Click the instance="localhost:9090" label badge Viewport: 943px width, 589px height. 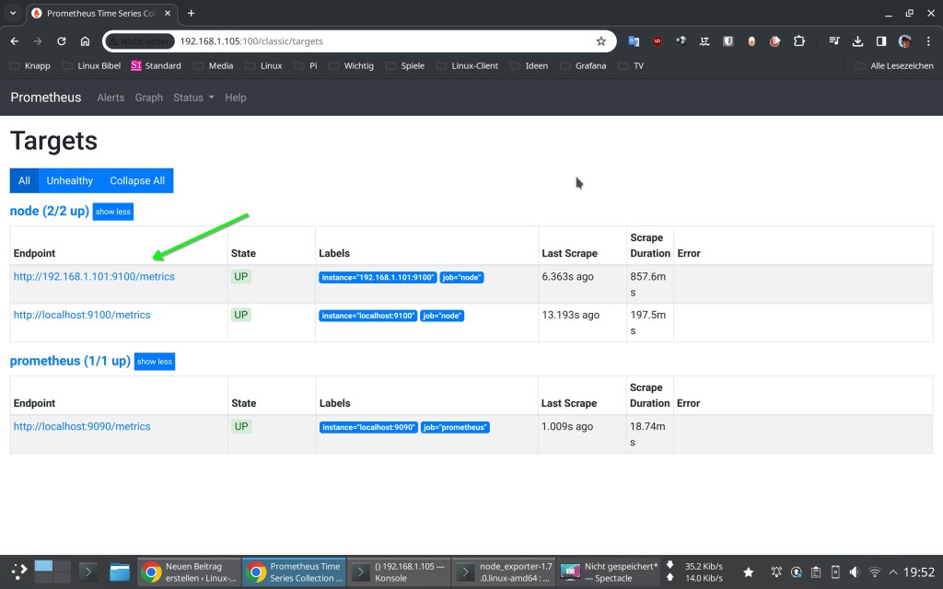(x=368, y=427)
